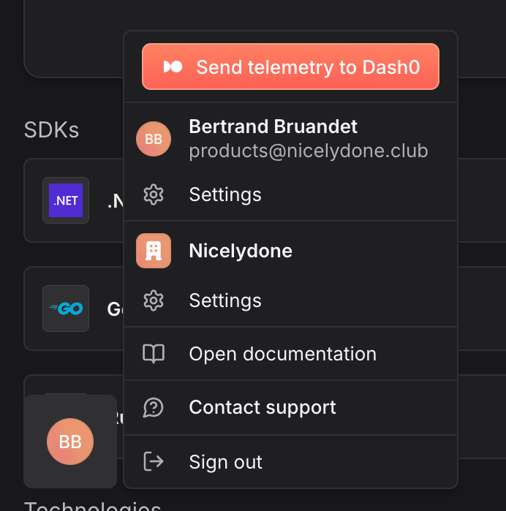Select the Nicelydone organization name
Image resolution: width=506 pixels, height=511 pixels.
tap(241, 251)
